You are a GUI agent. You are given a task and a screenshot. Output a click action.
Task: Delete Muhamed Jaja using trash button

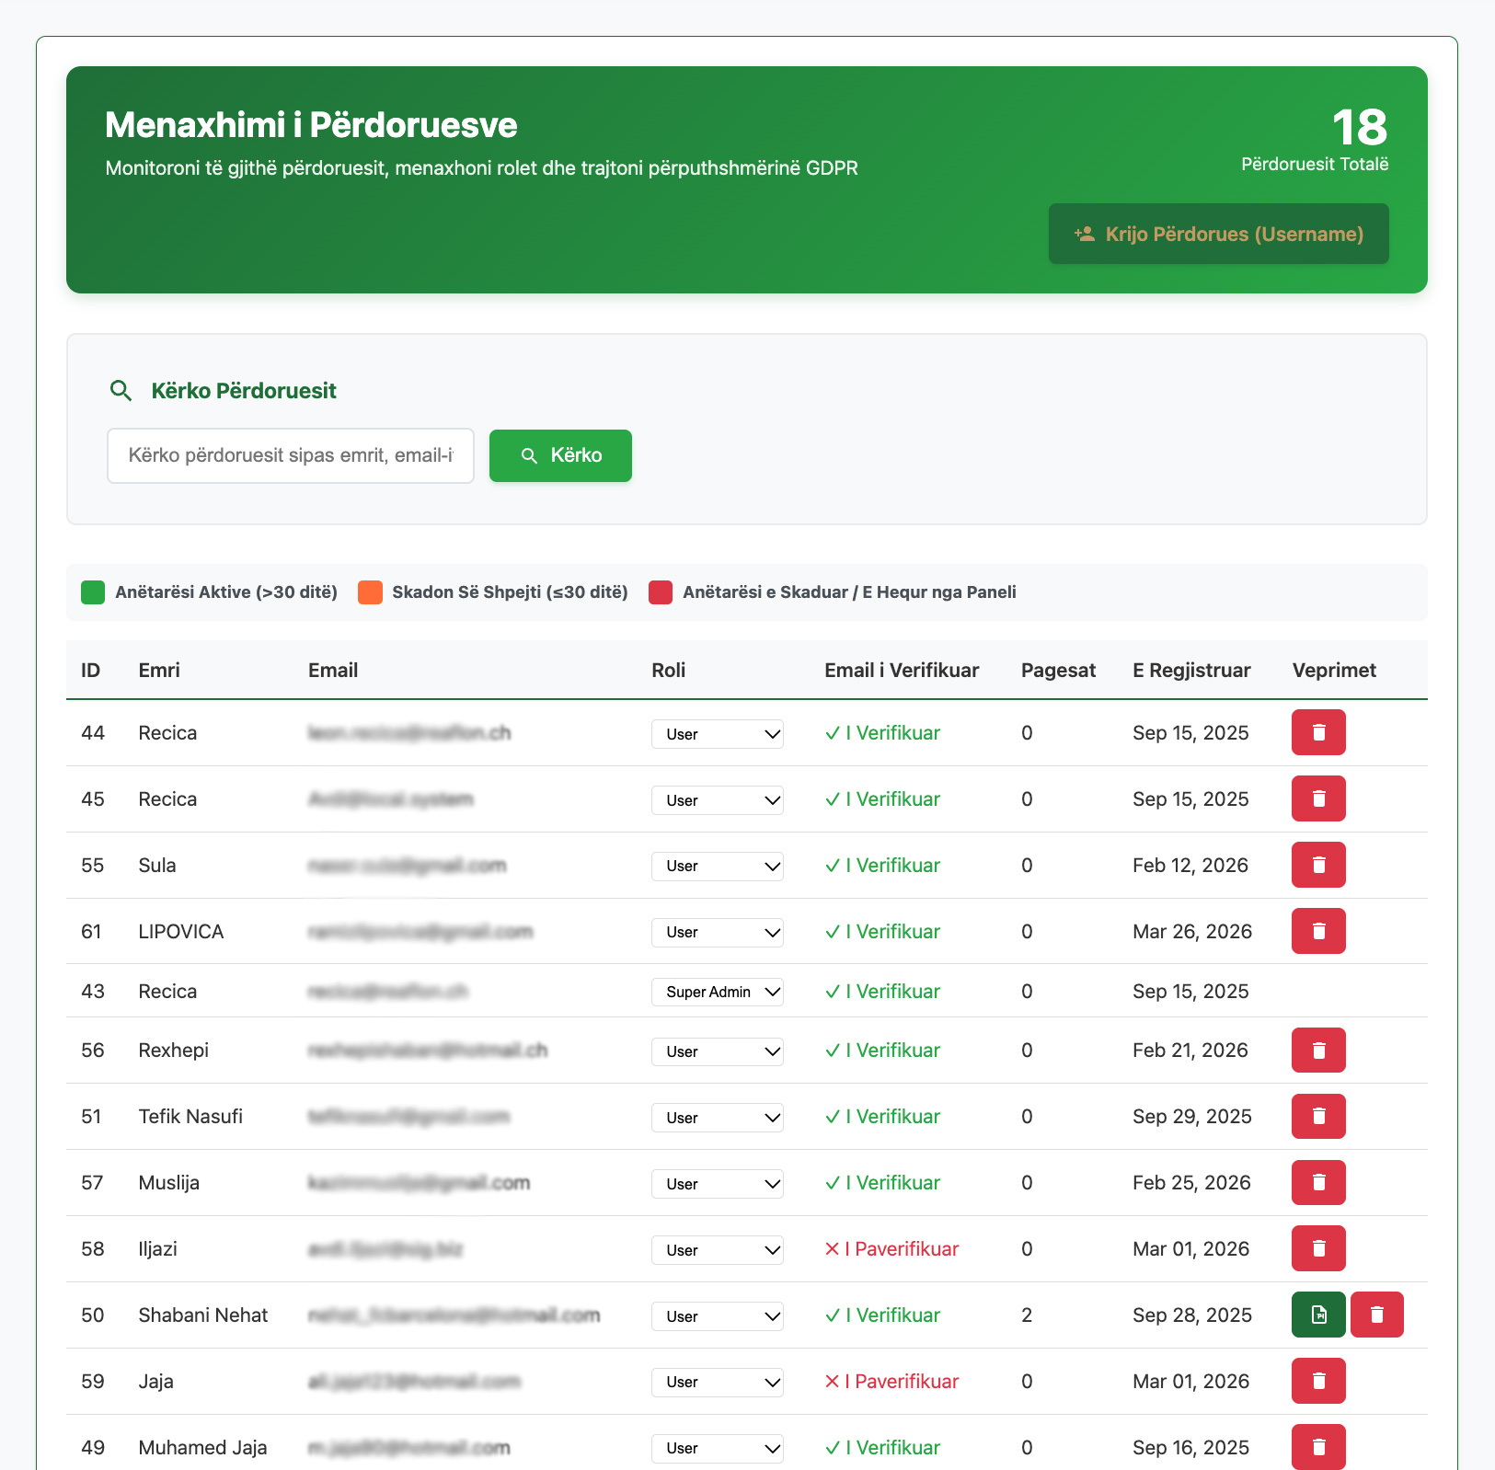[1318, 1447]
